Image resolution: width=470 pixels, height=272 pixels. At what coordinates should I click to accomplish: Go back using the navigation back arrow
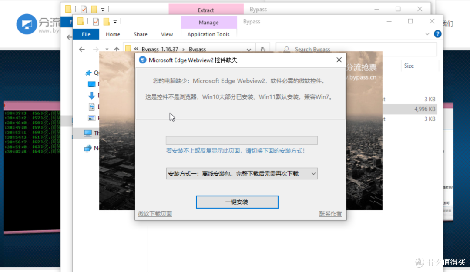click(x=82, y=50)
